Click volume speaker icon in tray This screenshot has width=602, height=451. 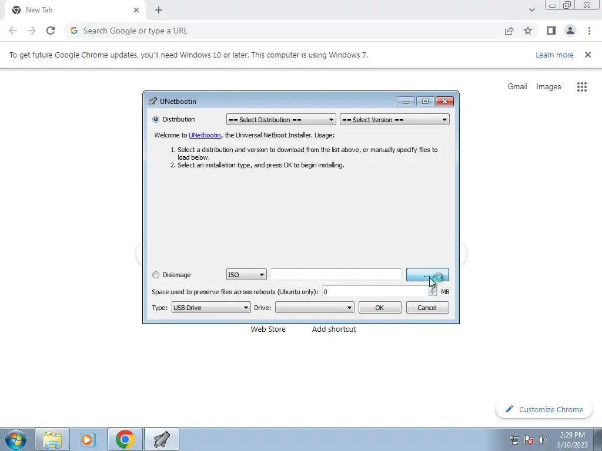pyautogui.click(x=543, y=440)
